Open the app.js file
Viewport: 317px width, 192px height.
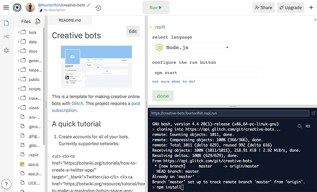coord(29,164)
